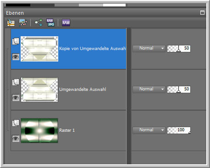210x168 pixels.
Task: Select the Umgewandelte Auswahl layer name
Action: 83,90
